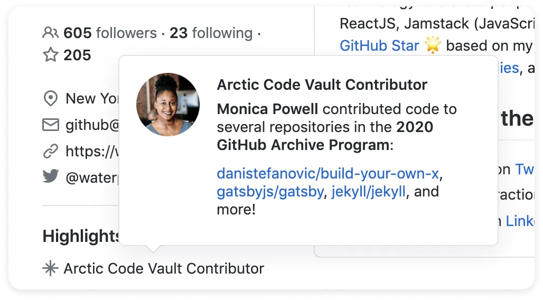Open the 23 following list
543x300 pixels.
click(x=211, y=33)
